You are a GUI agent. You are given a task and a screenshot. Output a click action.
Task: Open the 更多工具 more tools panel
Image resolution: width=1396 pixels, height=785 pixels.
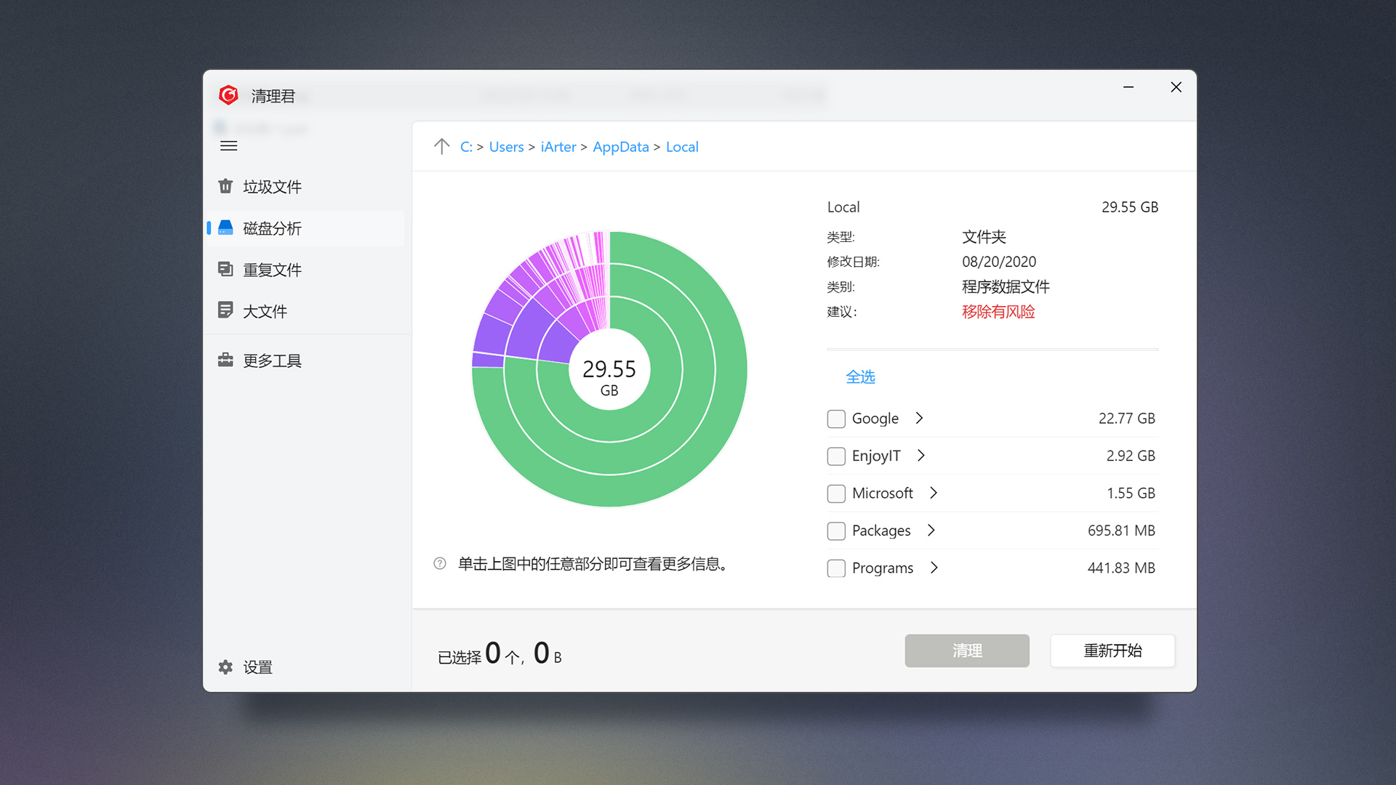click(272, 360)
